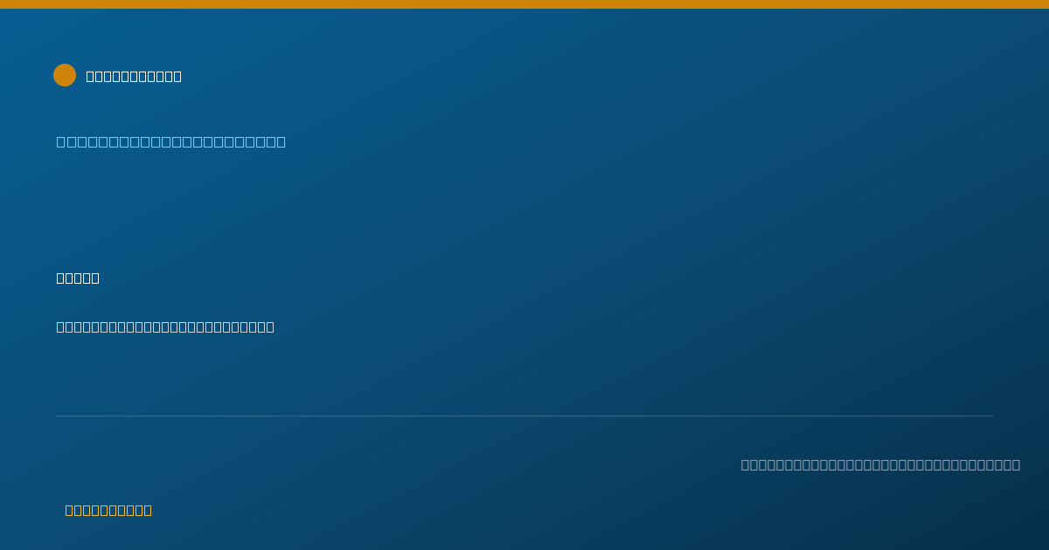Screen dimensions: 1049x550
Task: Select the short bold white heading
Action: tap(78, 278)
